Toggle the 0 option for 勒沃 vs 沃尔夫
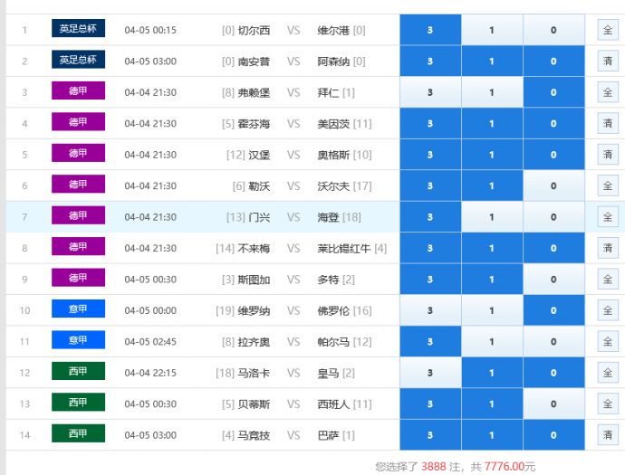This screenshot has width=625, height=475. point(553,185)
